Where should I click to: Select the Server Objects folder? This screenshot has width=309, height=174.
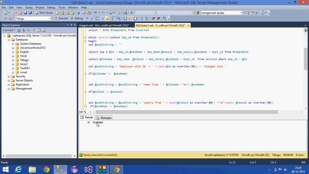coord(24,81)
